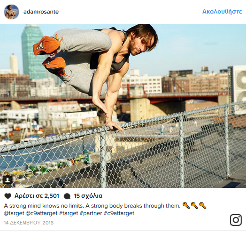Viewport: 246px width, 231px height.
Task: Click the first key emoji in caption
Action: (x=186, y=206)
